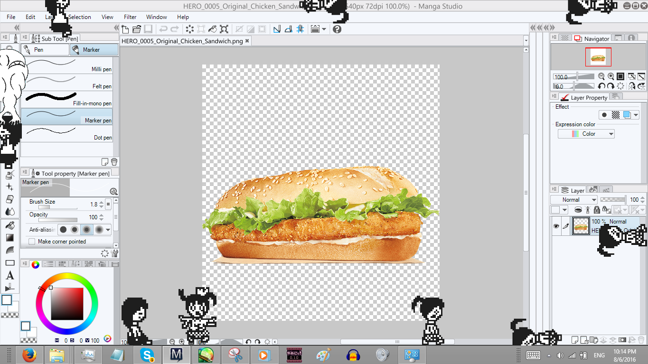Open the layer blending mode Normal dropdown
The image size is (648, 364).
[574, 200]
